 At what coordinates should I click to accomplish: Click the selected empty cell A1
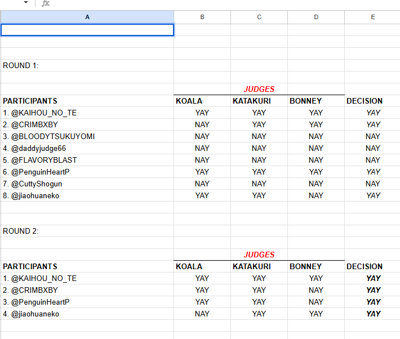point(87,30)
